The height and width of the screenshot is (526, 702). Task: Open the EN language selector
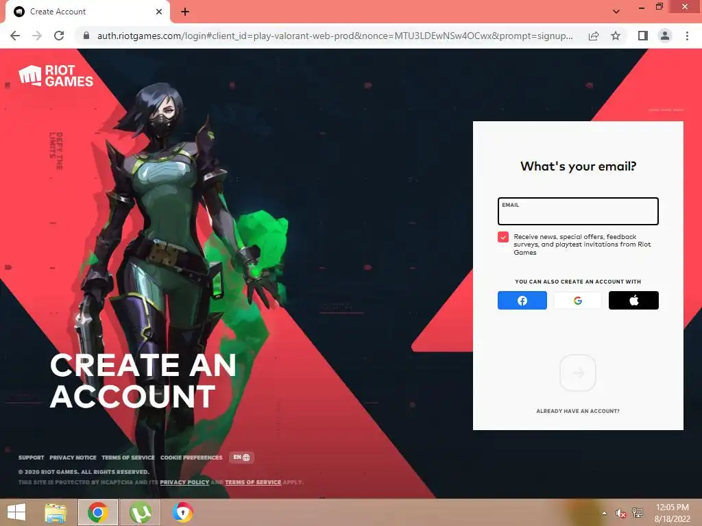coord(241,457)
